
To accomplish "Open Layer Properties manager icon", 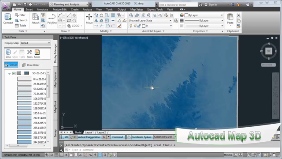I will (x=131, y=15).
